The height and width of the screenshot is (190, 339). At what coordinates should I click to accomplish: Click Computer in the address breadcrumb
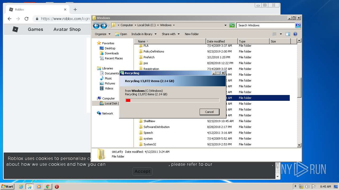point(127,25)
